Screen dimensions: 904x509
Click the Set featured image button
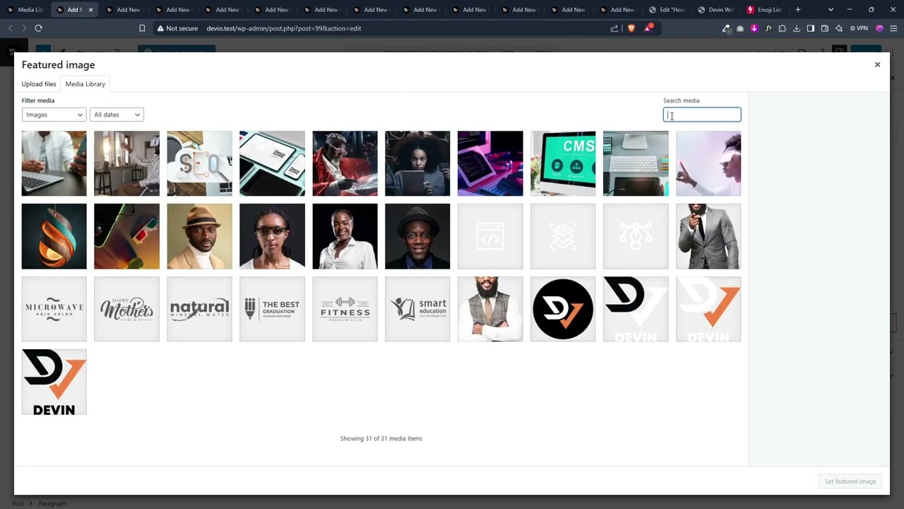pyautogui.click(x=850, y=481)
